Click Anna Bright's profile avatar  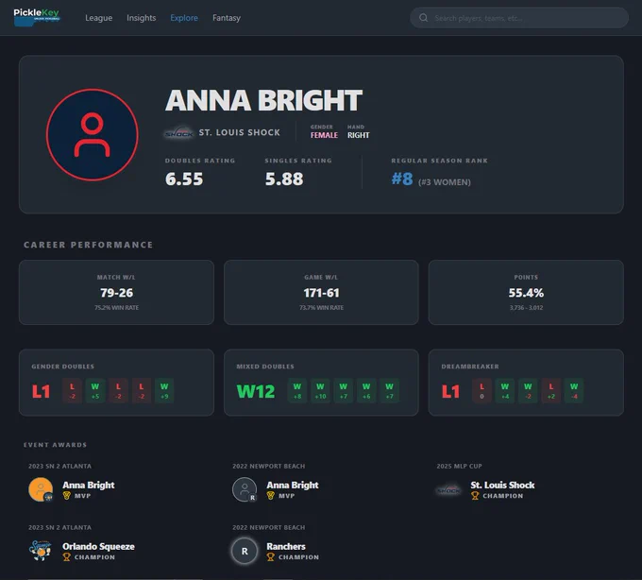(x=93, y=135)
